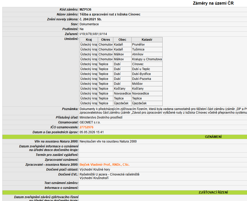Viewport: 247px width, 201px height.
Task: Open Bejček Vladimír Prof., RNDr., CSc. link
Action: tap(105, 164)
